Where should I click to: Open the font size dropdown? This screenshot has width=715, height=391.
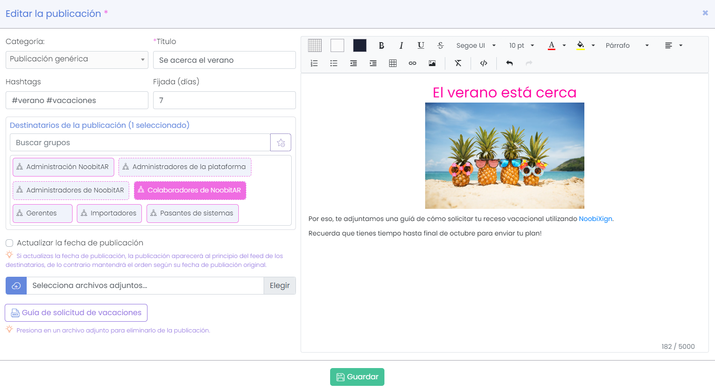click(521, 45)
